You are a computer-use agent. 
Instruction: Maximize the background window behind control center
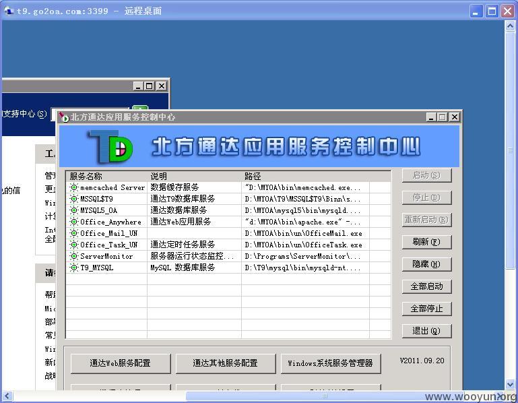[150, 86]
